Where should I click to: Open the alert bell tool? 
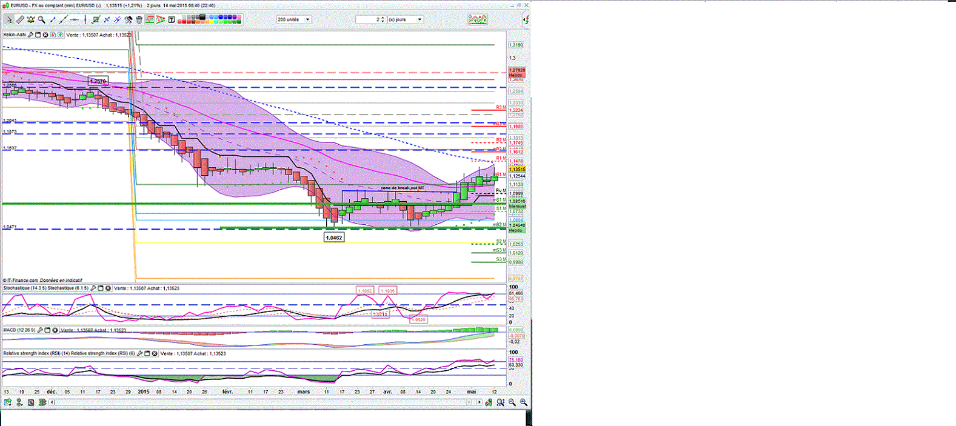click(30, 19)
